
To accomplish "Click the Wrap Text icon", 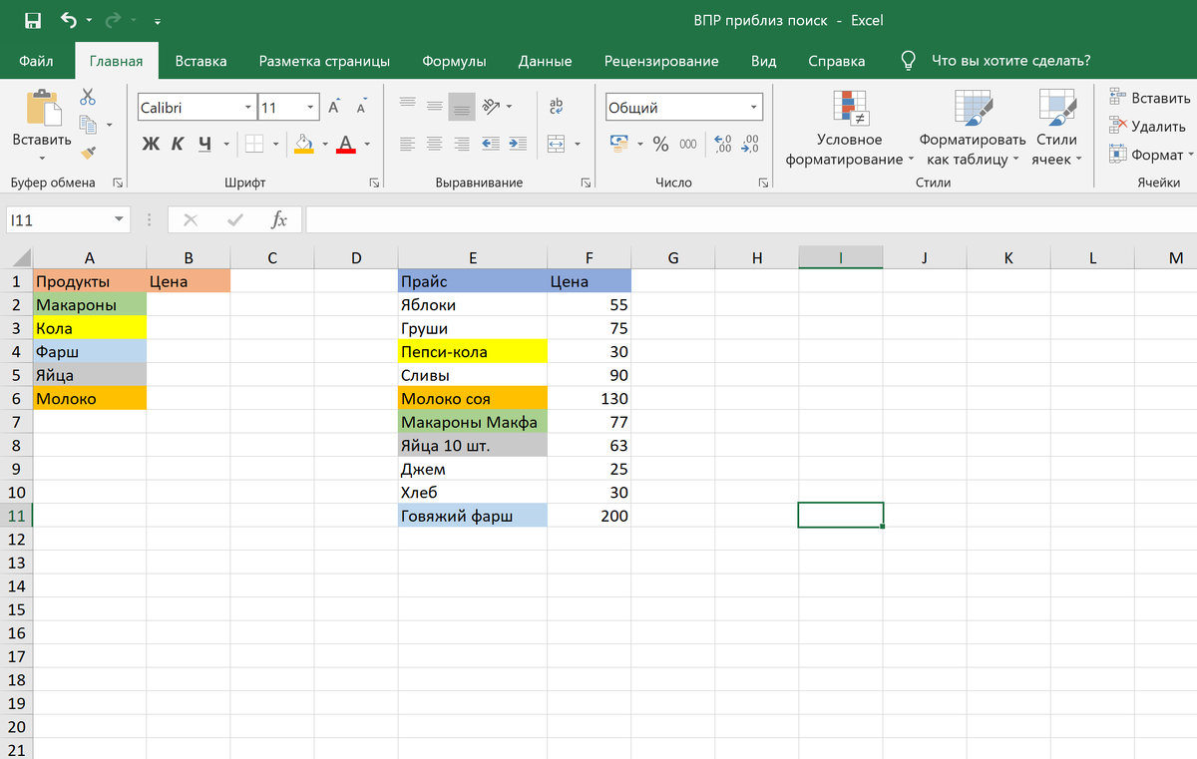I will pos(556,105).
